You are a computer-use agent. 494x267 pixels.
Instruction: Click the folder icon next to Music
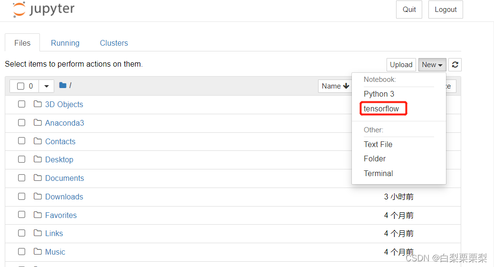(38, 252)
